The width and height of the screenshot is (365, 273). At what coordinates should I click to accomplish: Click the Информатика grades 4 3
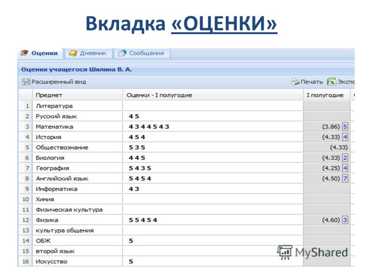(134, 189)
